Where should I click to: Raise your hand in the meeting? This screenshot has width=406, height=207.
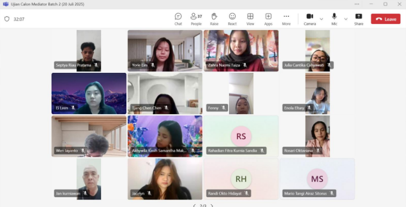pos(214,19)
